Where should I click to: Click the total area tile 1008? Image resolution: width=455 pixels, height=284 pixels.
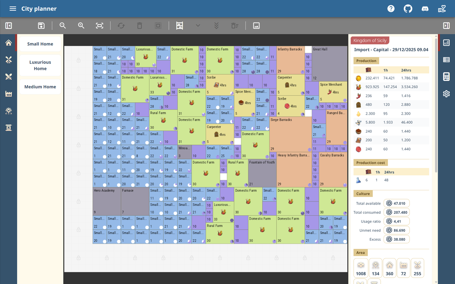[361, 268]
